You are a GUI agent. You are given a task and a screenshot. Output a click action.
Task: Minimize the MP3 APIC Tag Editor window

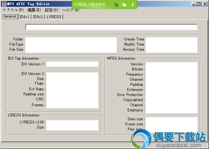click(x=194, y=4)
